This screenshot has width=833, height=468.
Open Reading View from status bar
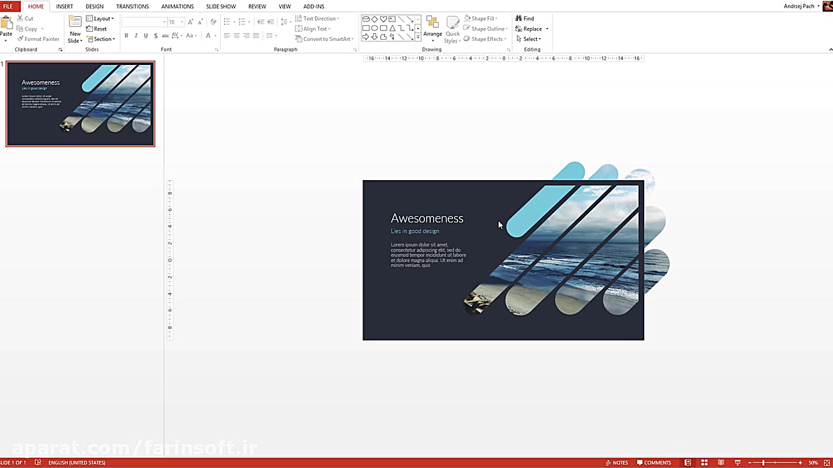(x=720, y=463)
